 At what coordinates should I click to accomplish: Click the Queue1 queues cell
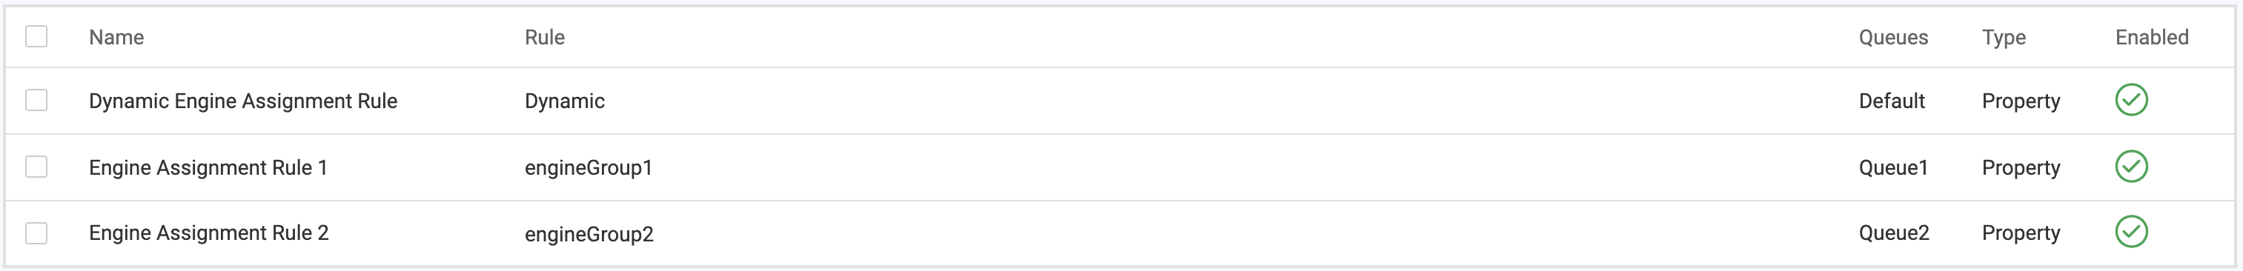[x=1893, y=167]
